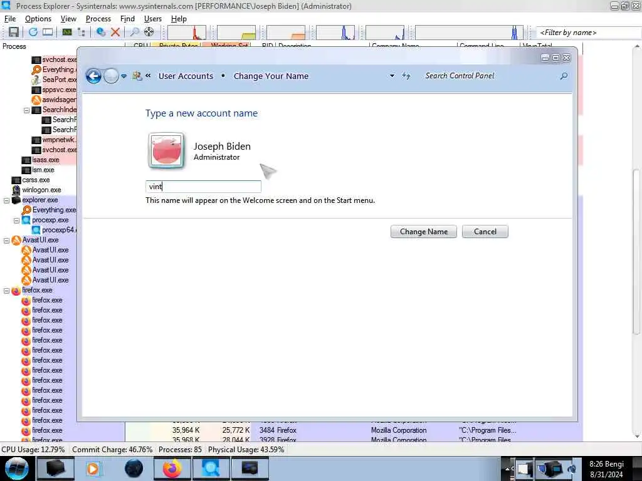Screen dimensions: 642x481
Task: Click the Save icon in Process Explorer toolbar
Action: 14,32
